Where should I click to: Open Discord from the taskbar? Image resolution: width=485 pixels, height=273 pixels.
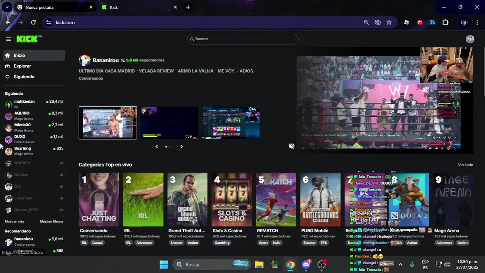click(x=306, y=264)
